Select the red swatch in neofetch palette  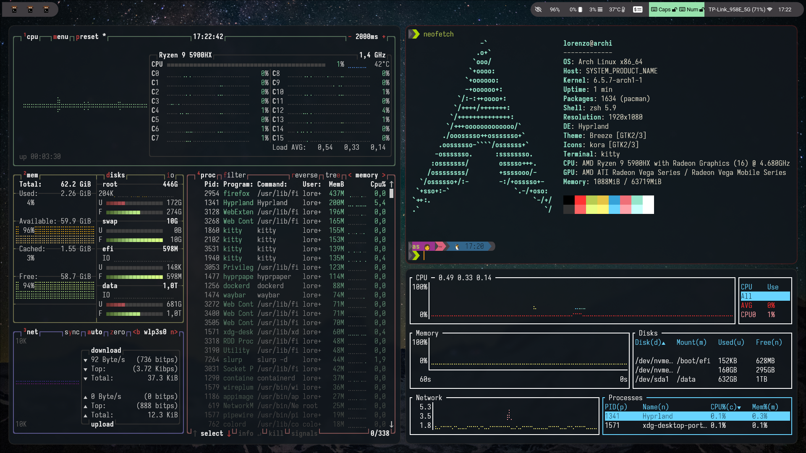(x=580, y=200)
